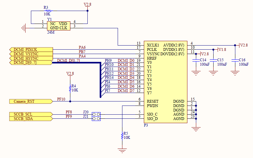
Task: Click the thick DCMI_D bus line label
Action: (x=68, y=60)
